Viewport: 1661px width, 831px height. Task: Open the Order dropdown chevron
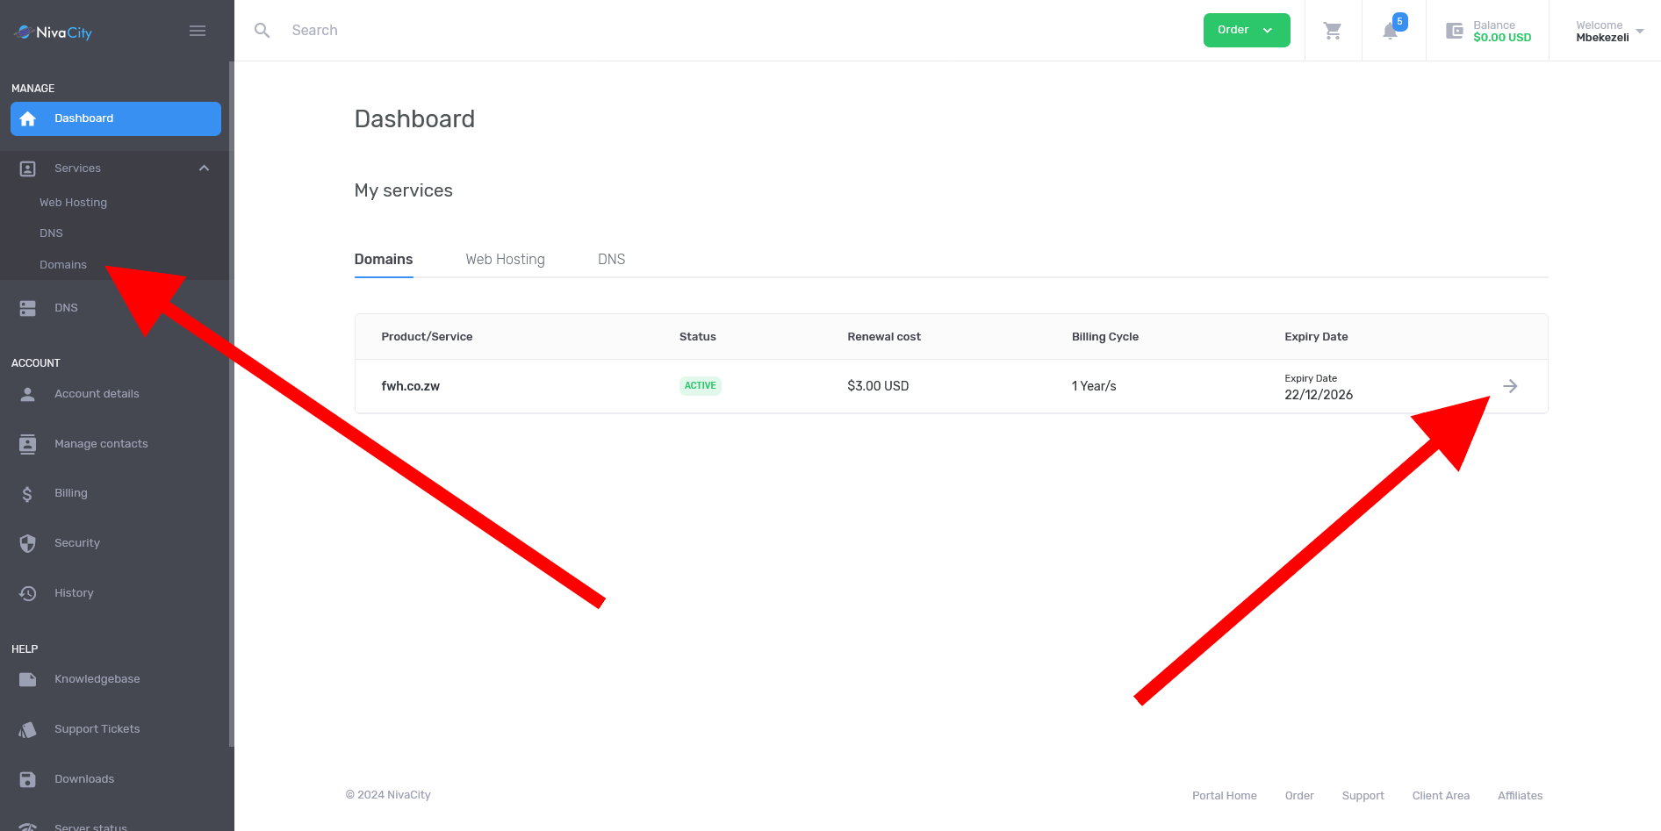1268,29
